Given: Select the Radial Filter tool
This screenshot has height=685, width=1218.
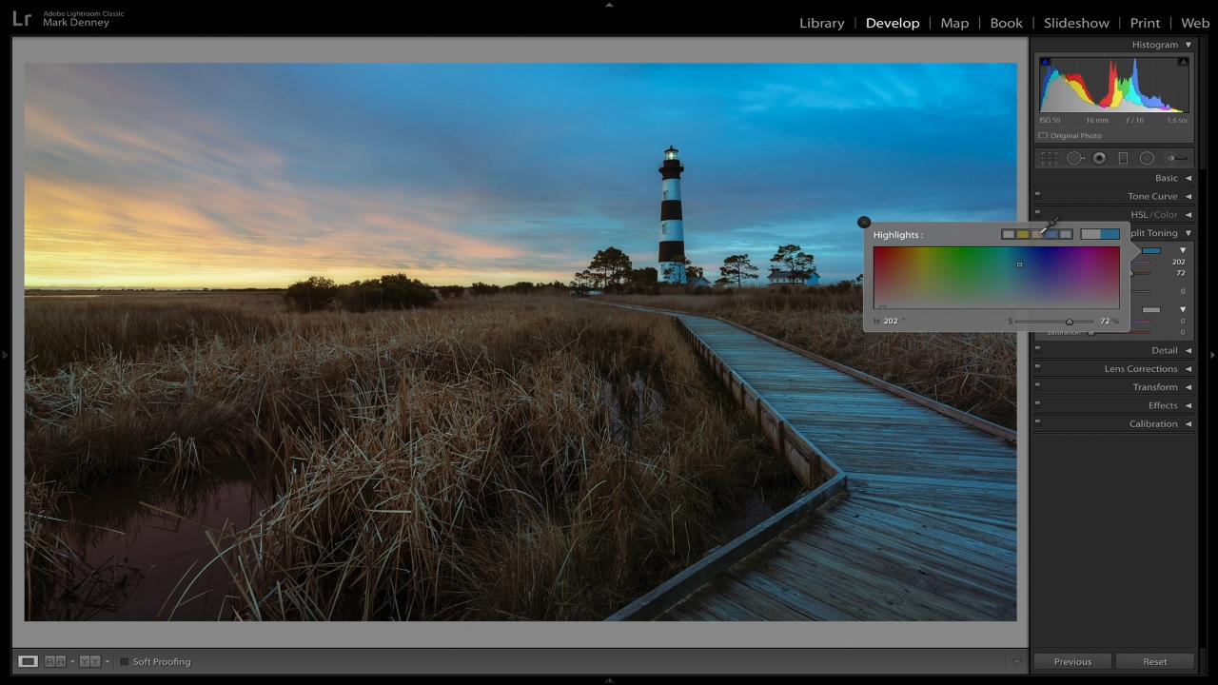Looking at the screenshot, I should click(x=1147, y=158).
